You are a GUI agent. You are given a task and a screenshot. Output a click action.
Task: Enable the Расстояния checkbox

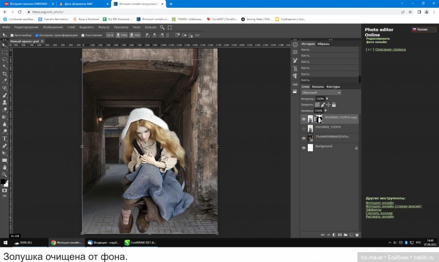click(83, 35)
